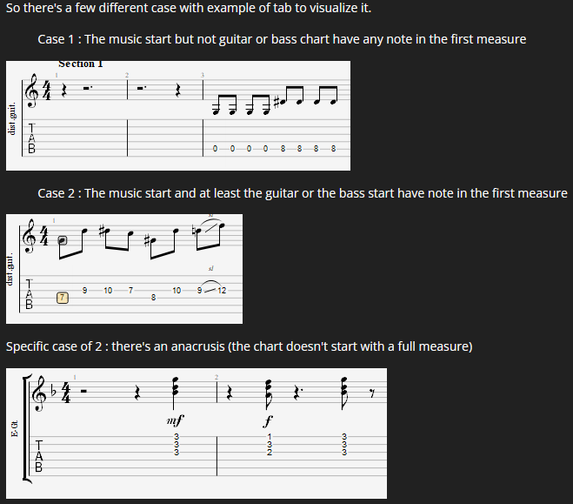Click the 1-3-2 chord in anacrusis tab
The image size is (573, 504).
coord(270,445)
